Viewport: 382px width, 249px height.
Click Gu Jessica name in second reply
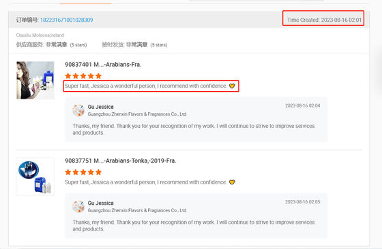101,203
